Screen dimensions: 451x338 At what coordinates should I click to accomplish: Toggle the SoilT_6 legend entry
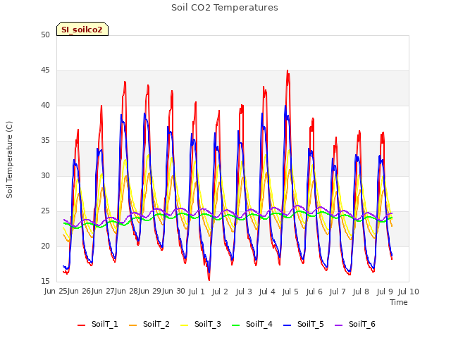[x=355, y=324]
